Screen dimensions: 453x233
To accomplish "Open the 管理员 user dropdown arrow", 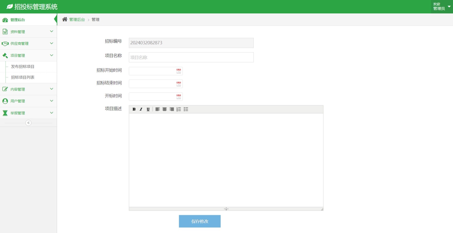I will tap(449, 6).
